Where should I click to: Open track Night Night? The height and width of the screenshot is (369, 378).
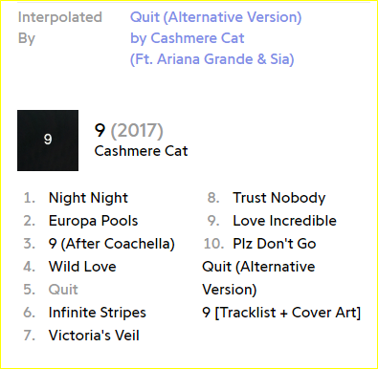[88, 198]
